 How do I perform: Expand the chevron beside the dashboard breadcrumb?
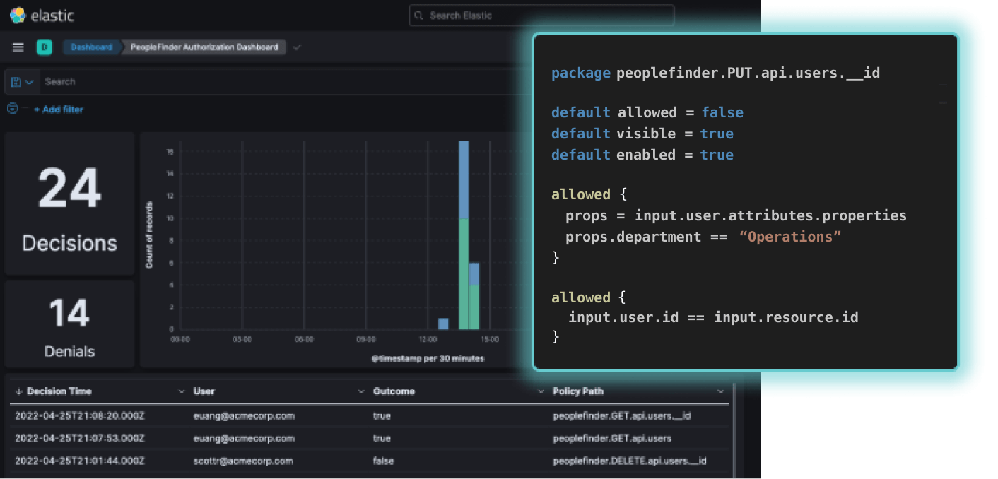(297, 47)
